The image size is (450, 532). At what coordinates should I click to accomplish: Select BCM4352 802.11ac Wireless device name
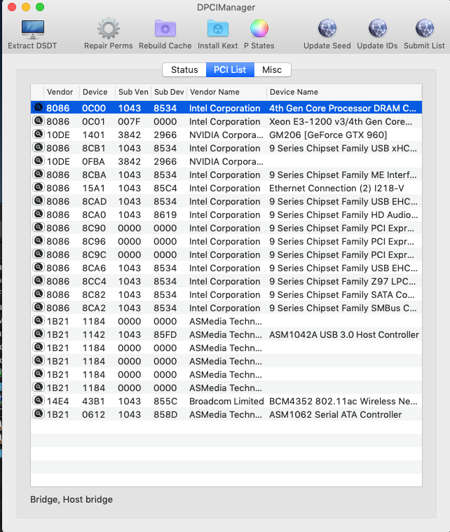click(x=343, y=402)
